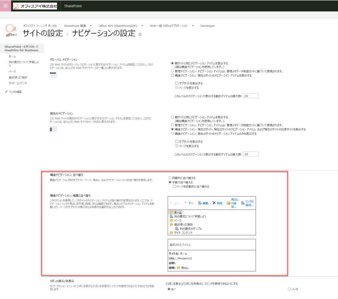Click the global navigation layout thumbnail icon

tap(53, 75)
